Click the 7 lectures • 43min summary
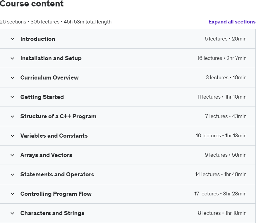 click(x=226, y=116)
